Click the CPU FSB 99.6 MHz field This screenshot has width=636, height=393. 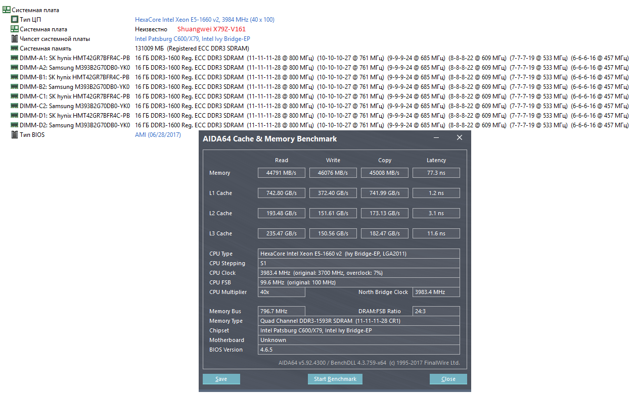(x=359, y=282)
